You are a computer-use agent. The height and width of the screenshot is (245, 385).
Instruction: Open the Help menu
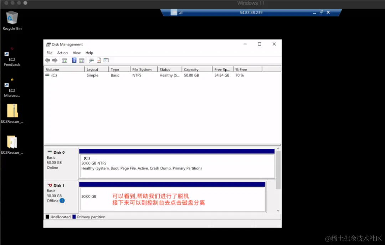[x=89, y=53]
